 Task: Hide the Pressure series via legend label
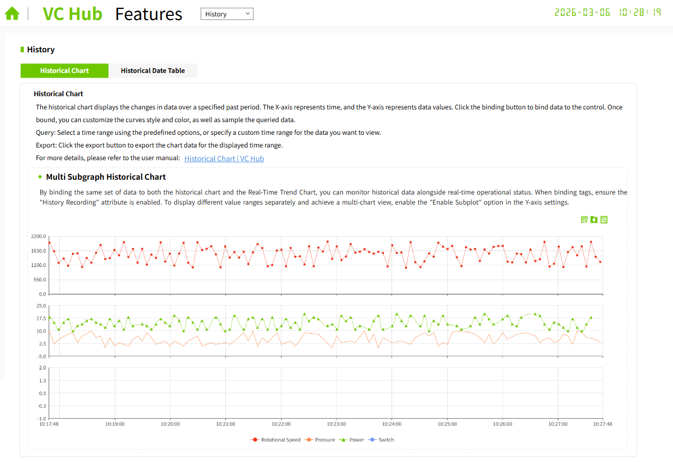(325, 440)
